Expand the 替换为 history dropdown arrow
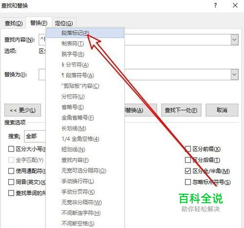244x228 pixels. click(x=234, y=74)
